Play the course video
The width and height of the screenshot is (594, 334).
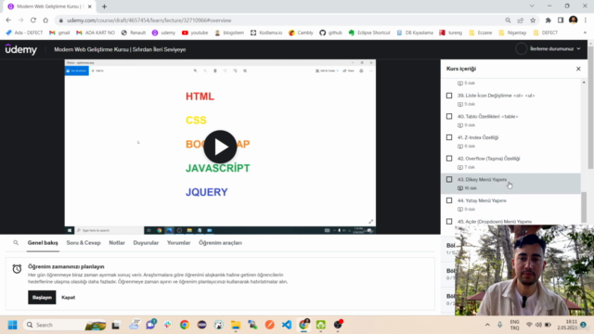tap(220, 147)
